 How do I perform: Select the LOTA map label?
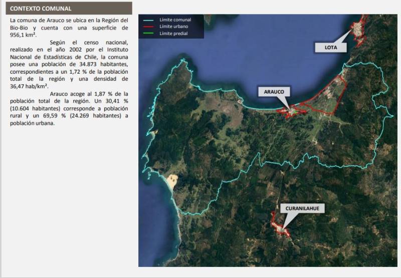pos(331,48)
